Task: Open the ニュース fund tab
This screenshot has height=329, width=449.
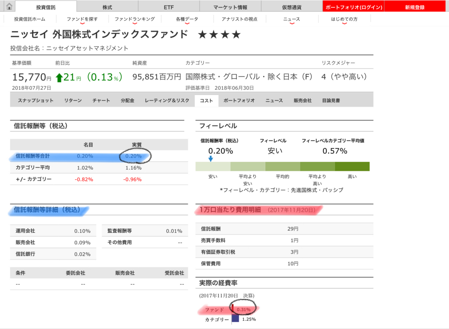Action: pos(274,101)
